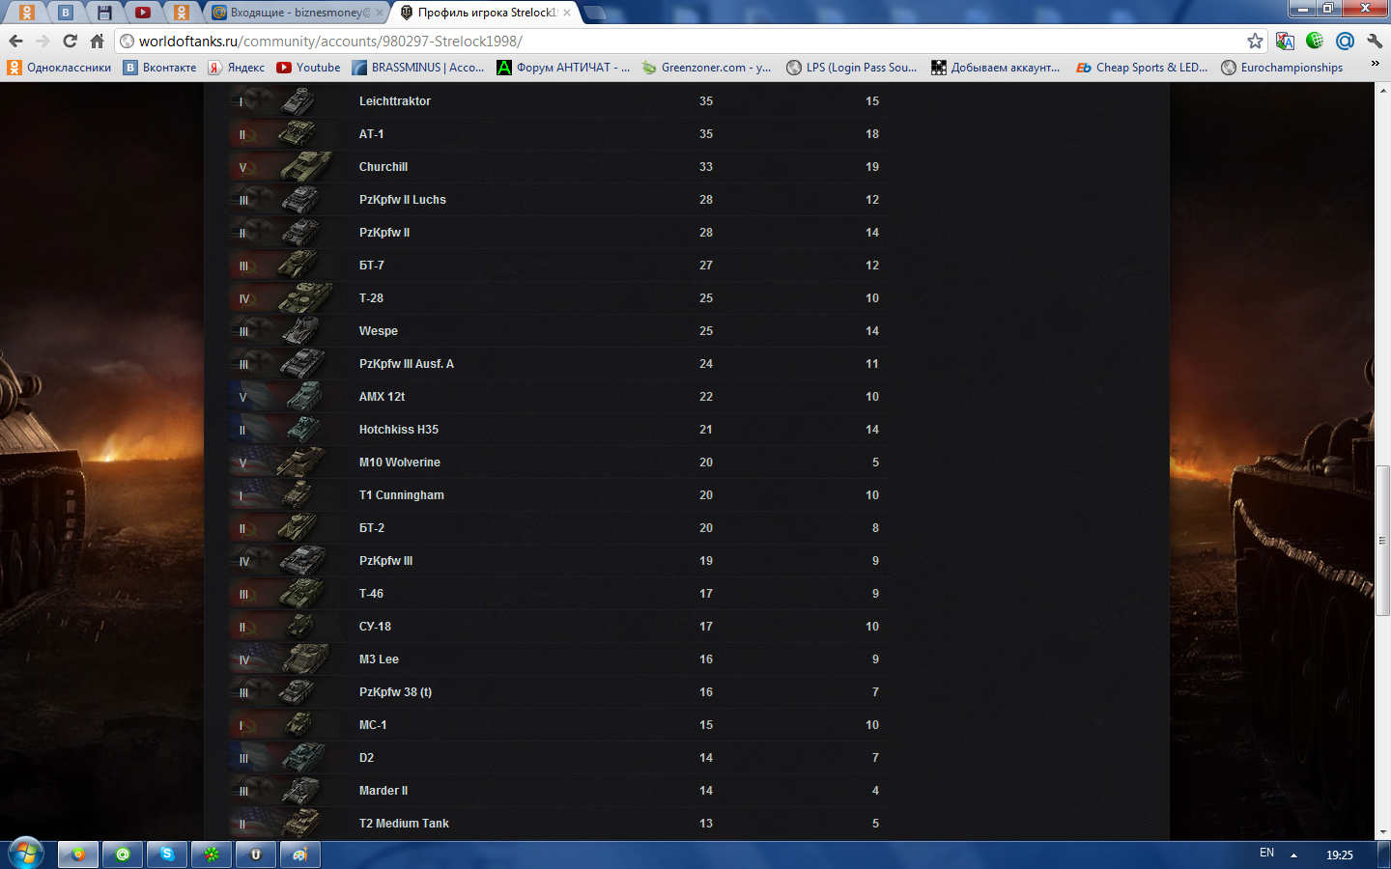Open the Cheap Sports & LED... bookmark

[1142, 68]
